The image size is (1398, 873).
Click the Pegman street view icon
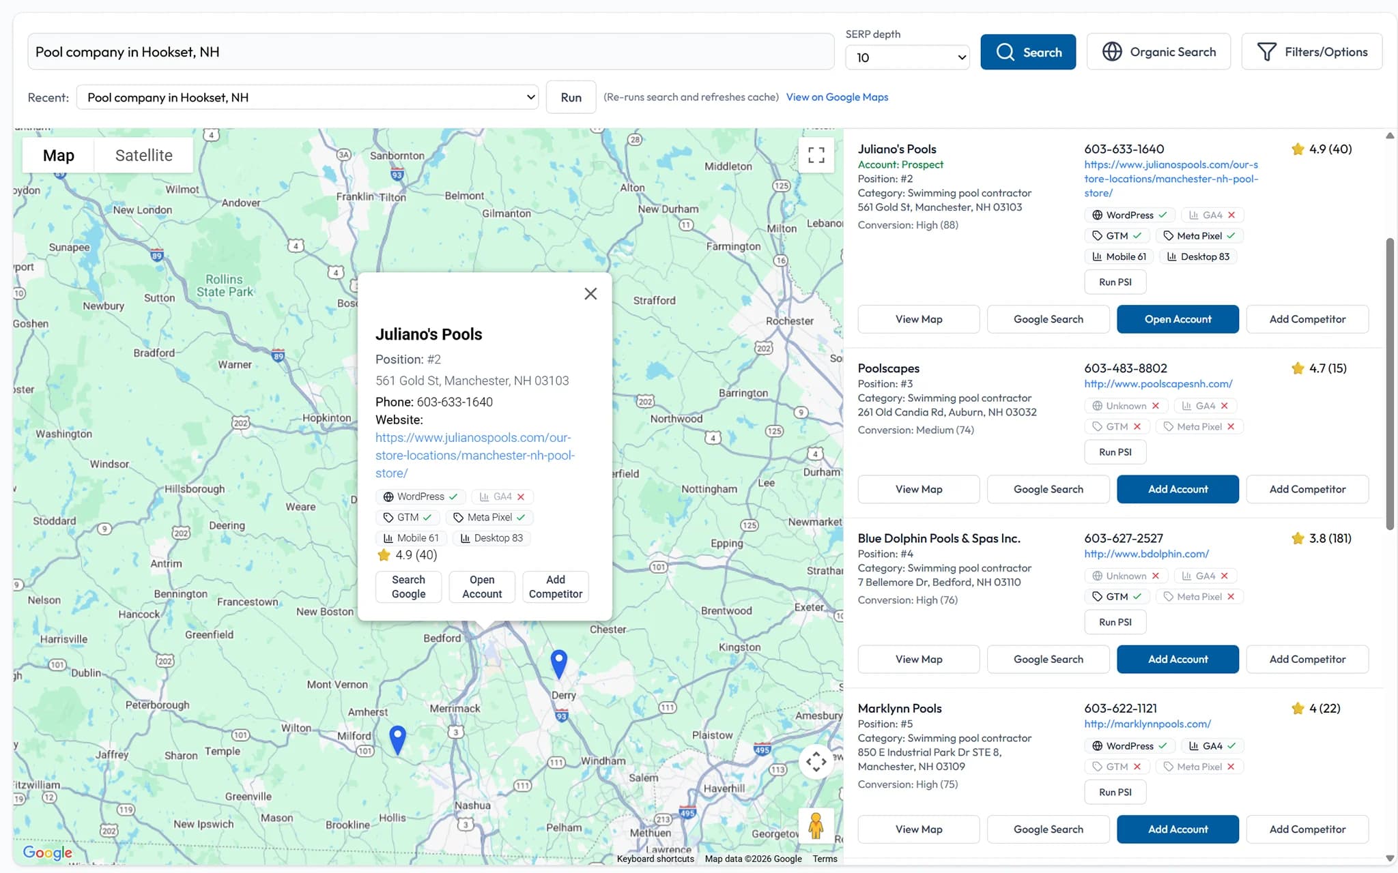coord(816,826)
